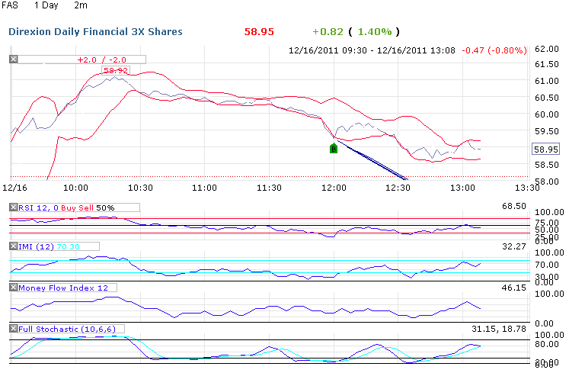Image resolution: width=585 pixels, height=373 pixels.
Task: Click the Buy label in RSI panel
Action: tap(68, 207)
